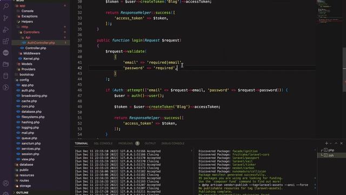Close the terminal panel
The image size is (346, 195).
coord(341,143)
